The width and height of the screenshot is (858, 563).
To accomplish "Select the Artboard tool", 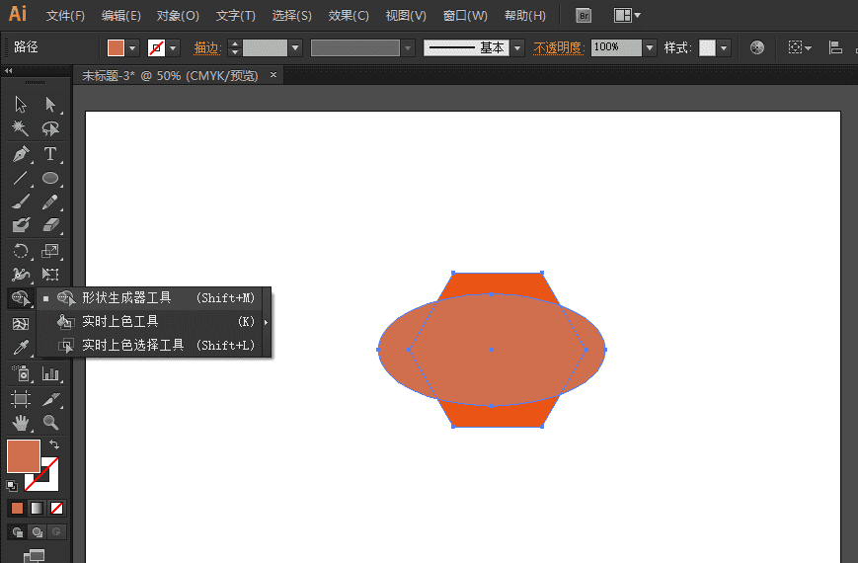I will click(x=21, y=399).
